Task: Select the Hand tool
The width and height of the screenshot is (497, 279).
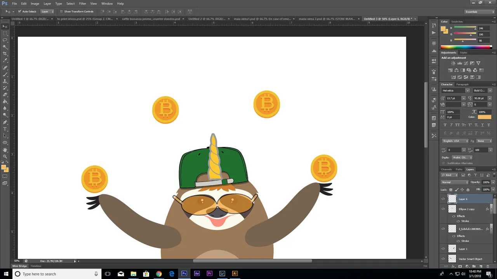Action: click(x=5, y=150)
